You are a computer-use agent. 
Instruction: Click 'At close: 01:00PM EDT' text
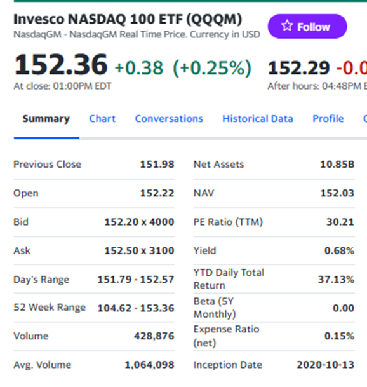point(62,86)
